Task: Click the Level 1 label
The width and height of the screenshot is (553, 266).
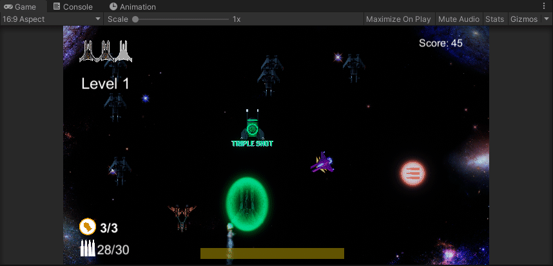Action: coord(105,84)
